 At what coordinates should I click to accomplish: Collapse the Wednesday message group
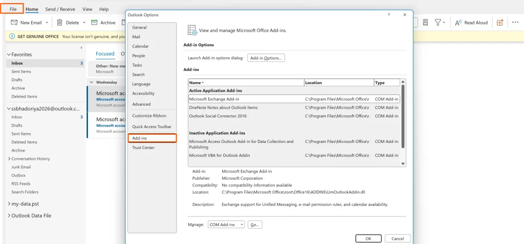pos(92,82)
